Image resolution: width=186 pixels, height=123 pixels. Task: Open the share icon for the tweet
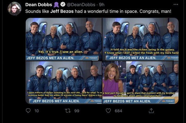point(151,111)
